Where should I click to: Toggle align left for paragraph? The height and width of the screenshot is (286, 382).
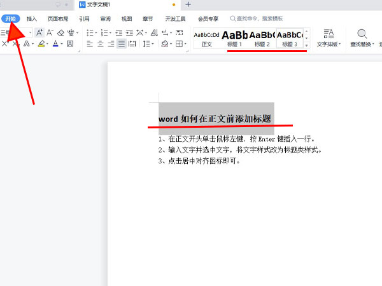(x=89, y=44)
